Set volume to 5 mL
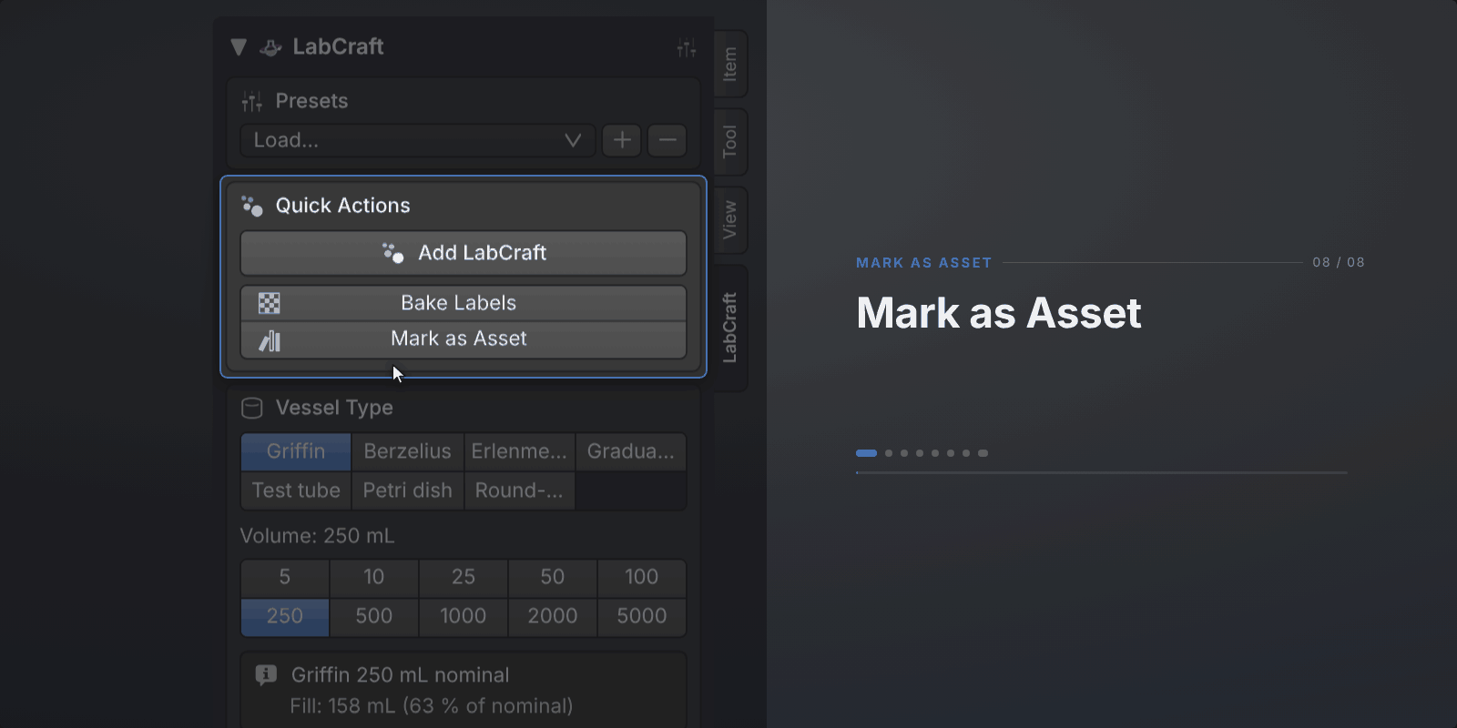 285,577
